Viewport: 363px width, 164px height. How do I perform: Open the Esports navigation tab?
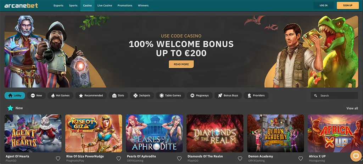tap(58, 6)
